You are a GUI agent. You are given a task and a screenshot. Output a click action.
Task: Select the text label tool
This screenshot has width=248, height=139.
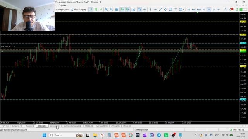(176, 10)
